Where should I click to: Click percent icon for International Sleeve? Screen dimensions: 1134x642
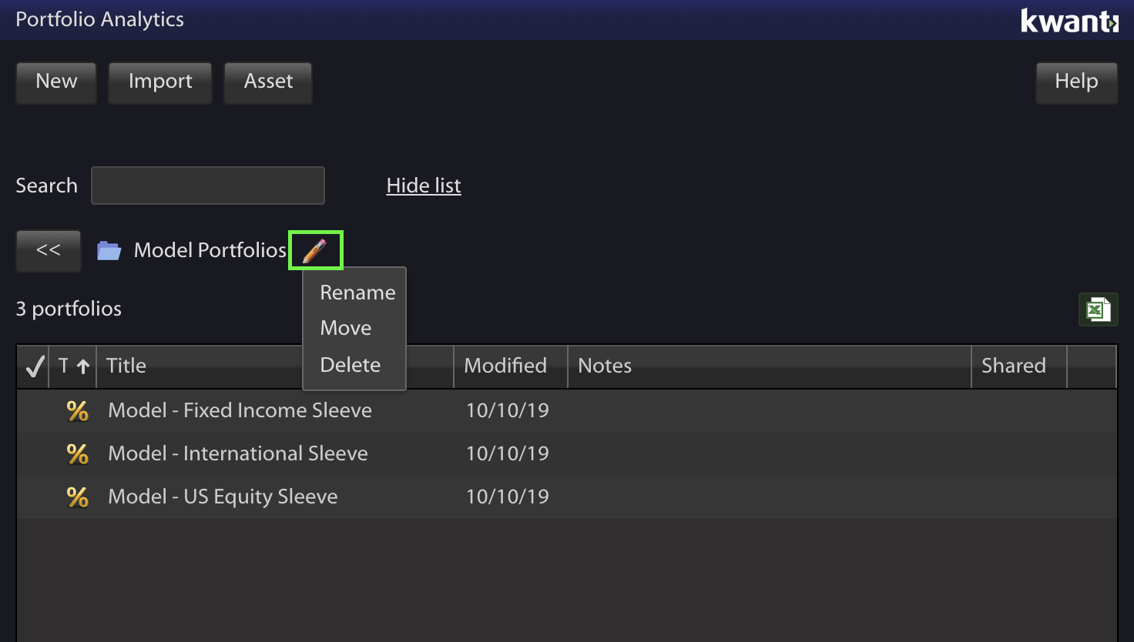click(77, 453)
